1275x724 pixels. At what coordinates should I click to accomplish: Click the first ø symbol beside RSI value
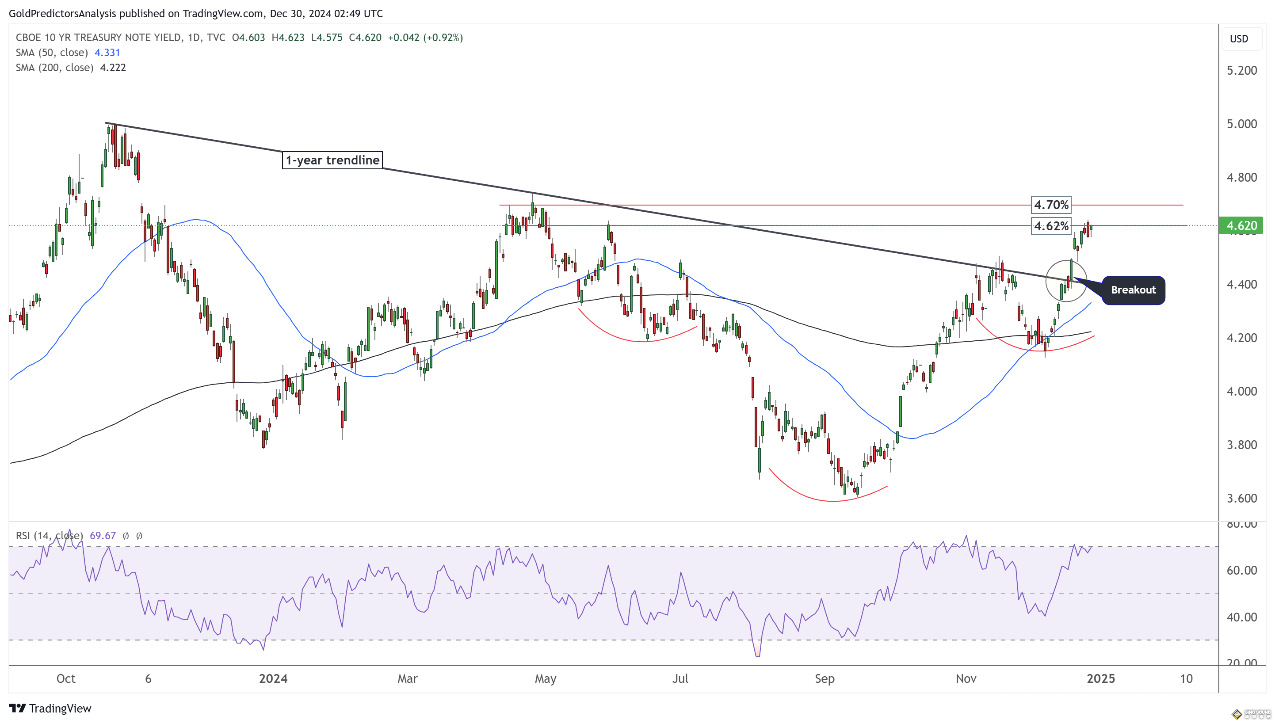(x=126, y=536)
